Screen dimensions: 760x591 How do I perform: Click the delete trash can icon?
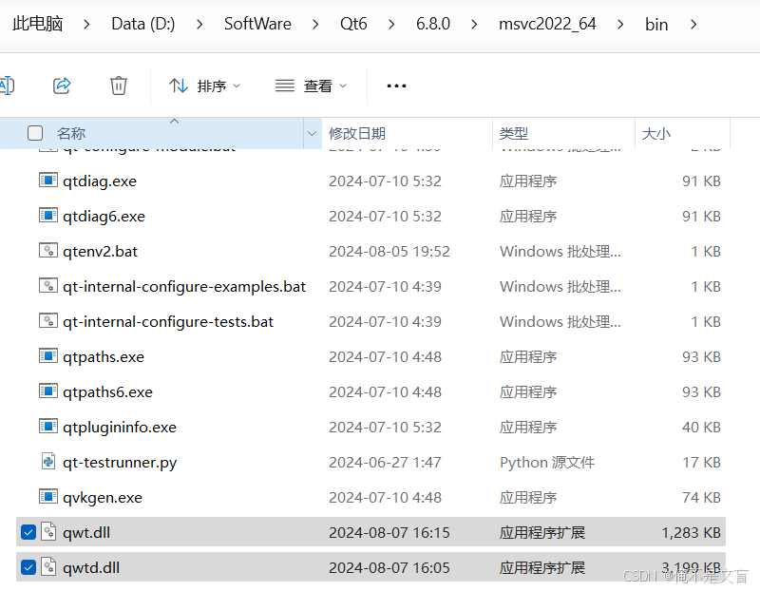[118, 86]
